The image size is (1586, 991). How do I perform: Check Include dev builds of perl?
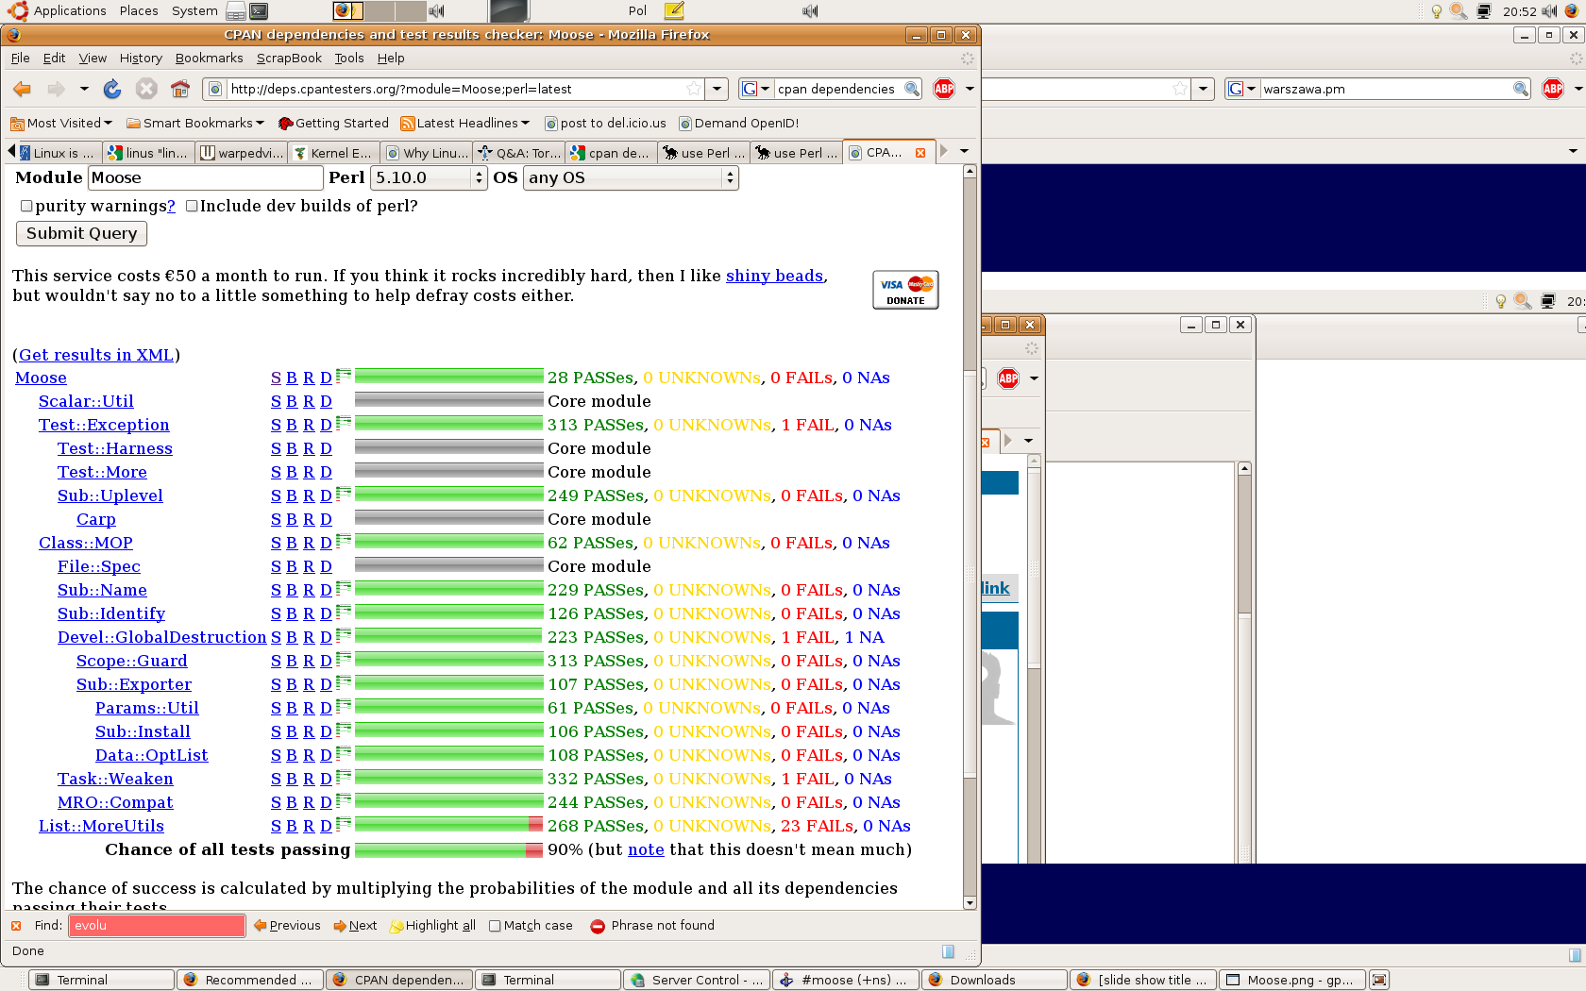(x=192, y=206)
